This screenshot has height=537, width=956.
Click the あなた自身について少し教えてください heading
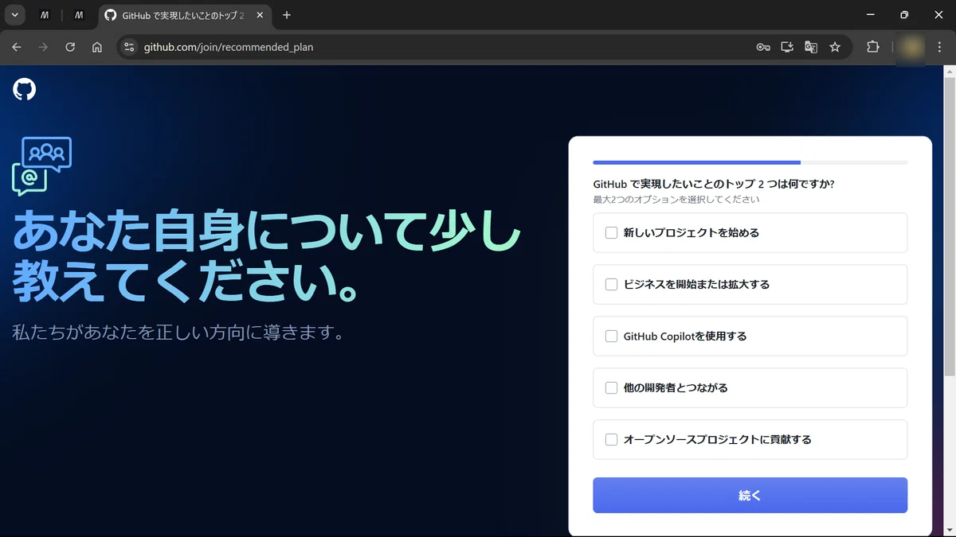pos(267,255)
